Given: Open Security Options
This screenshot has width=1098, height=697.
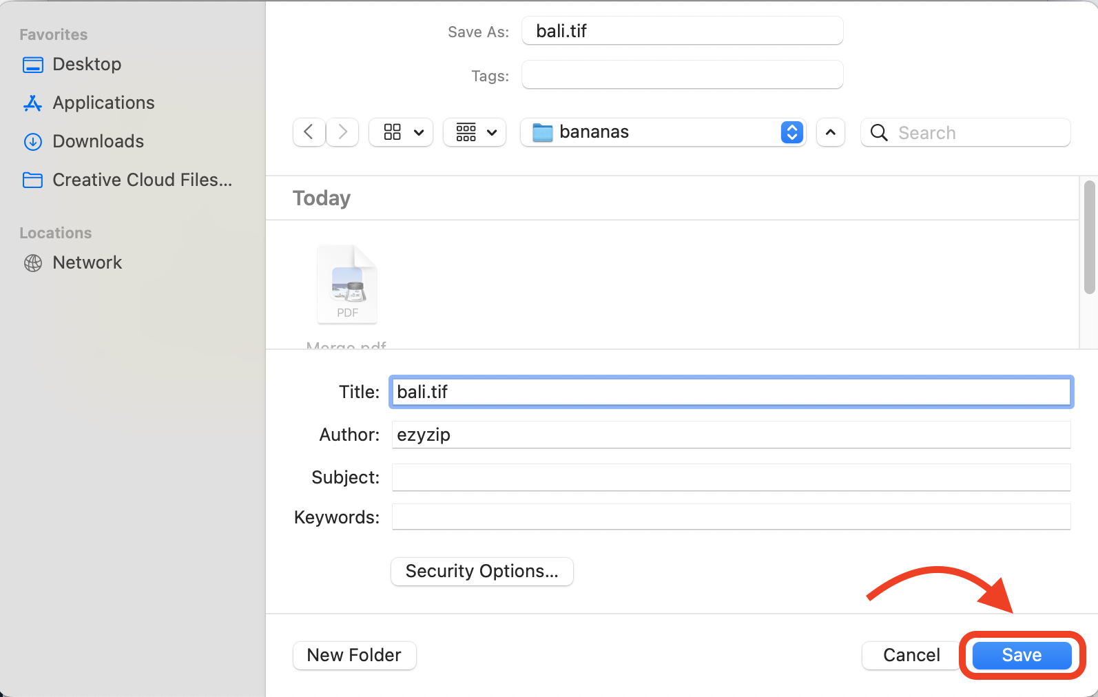Looking at the screenshot, I should click(481, 572).
